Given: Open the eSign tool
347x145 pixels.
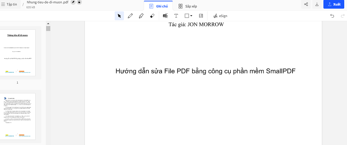Looking at the screenshot, I should [x=220, y=16].
